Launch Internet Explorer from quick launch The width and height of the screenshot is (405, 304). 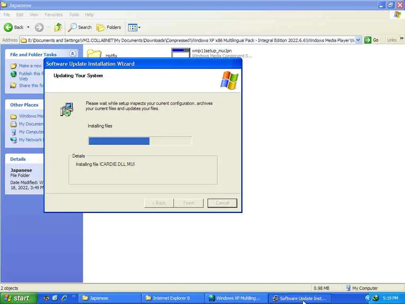pyautogui.click(x=64, y=298)
